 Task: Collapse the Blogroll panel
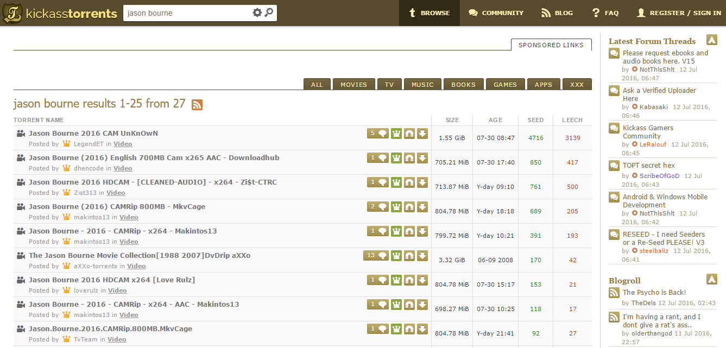(711, 280)
